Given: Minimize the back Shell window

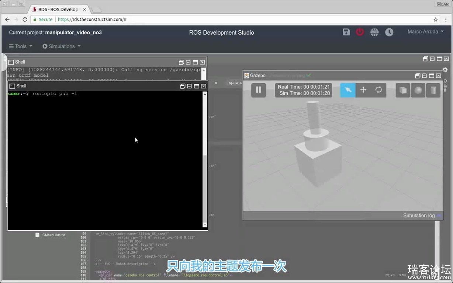Looking at the screenshot, I should (188, 62).
